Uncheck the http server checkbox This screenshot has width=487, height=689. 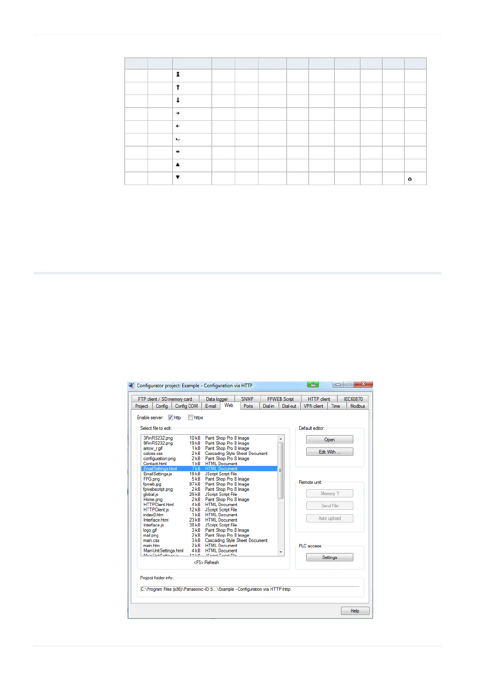(x=171, y=418)
